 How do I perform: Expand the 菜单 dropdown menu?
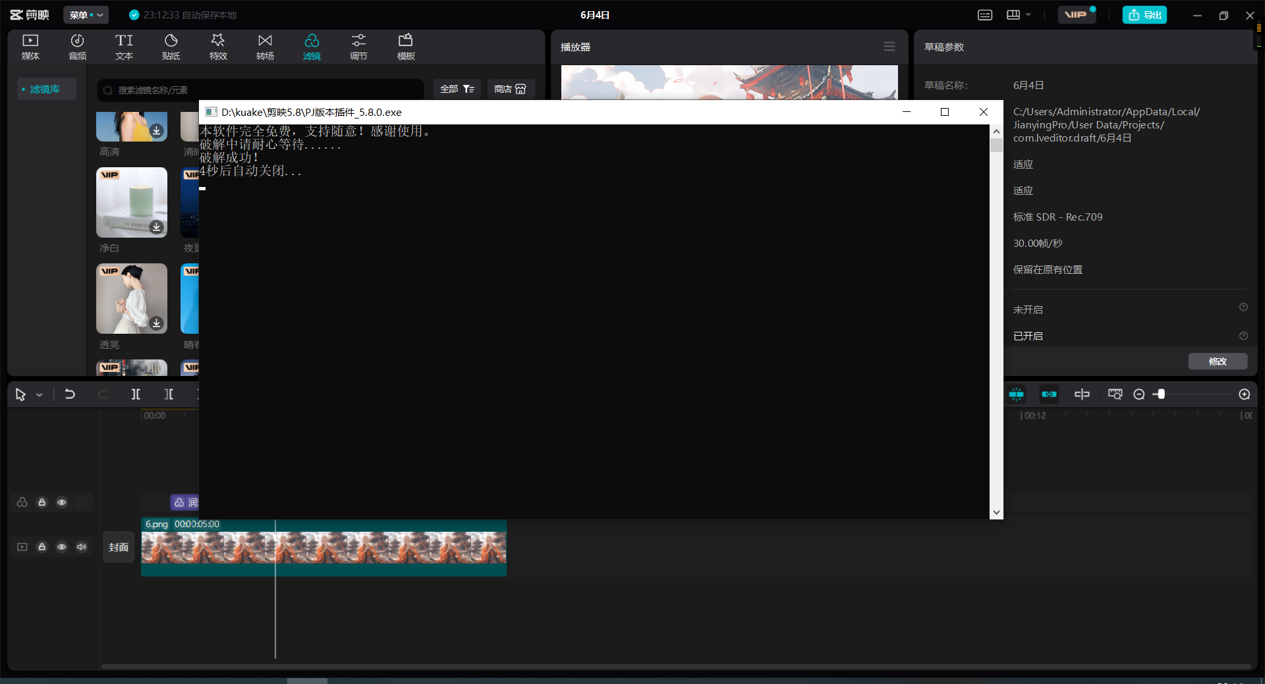(x=86, y=15)
